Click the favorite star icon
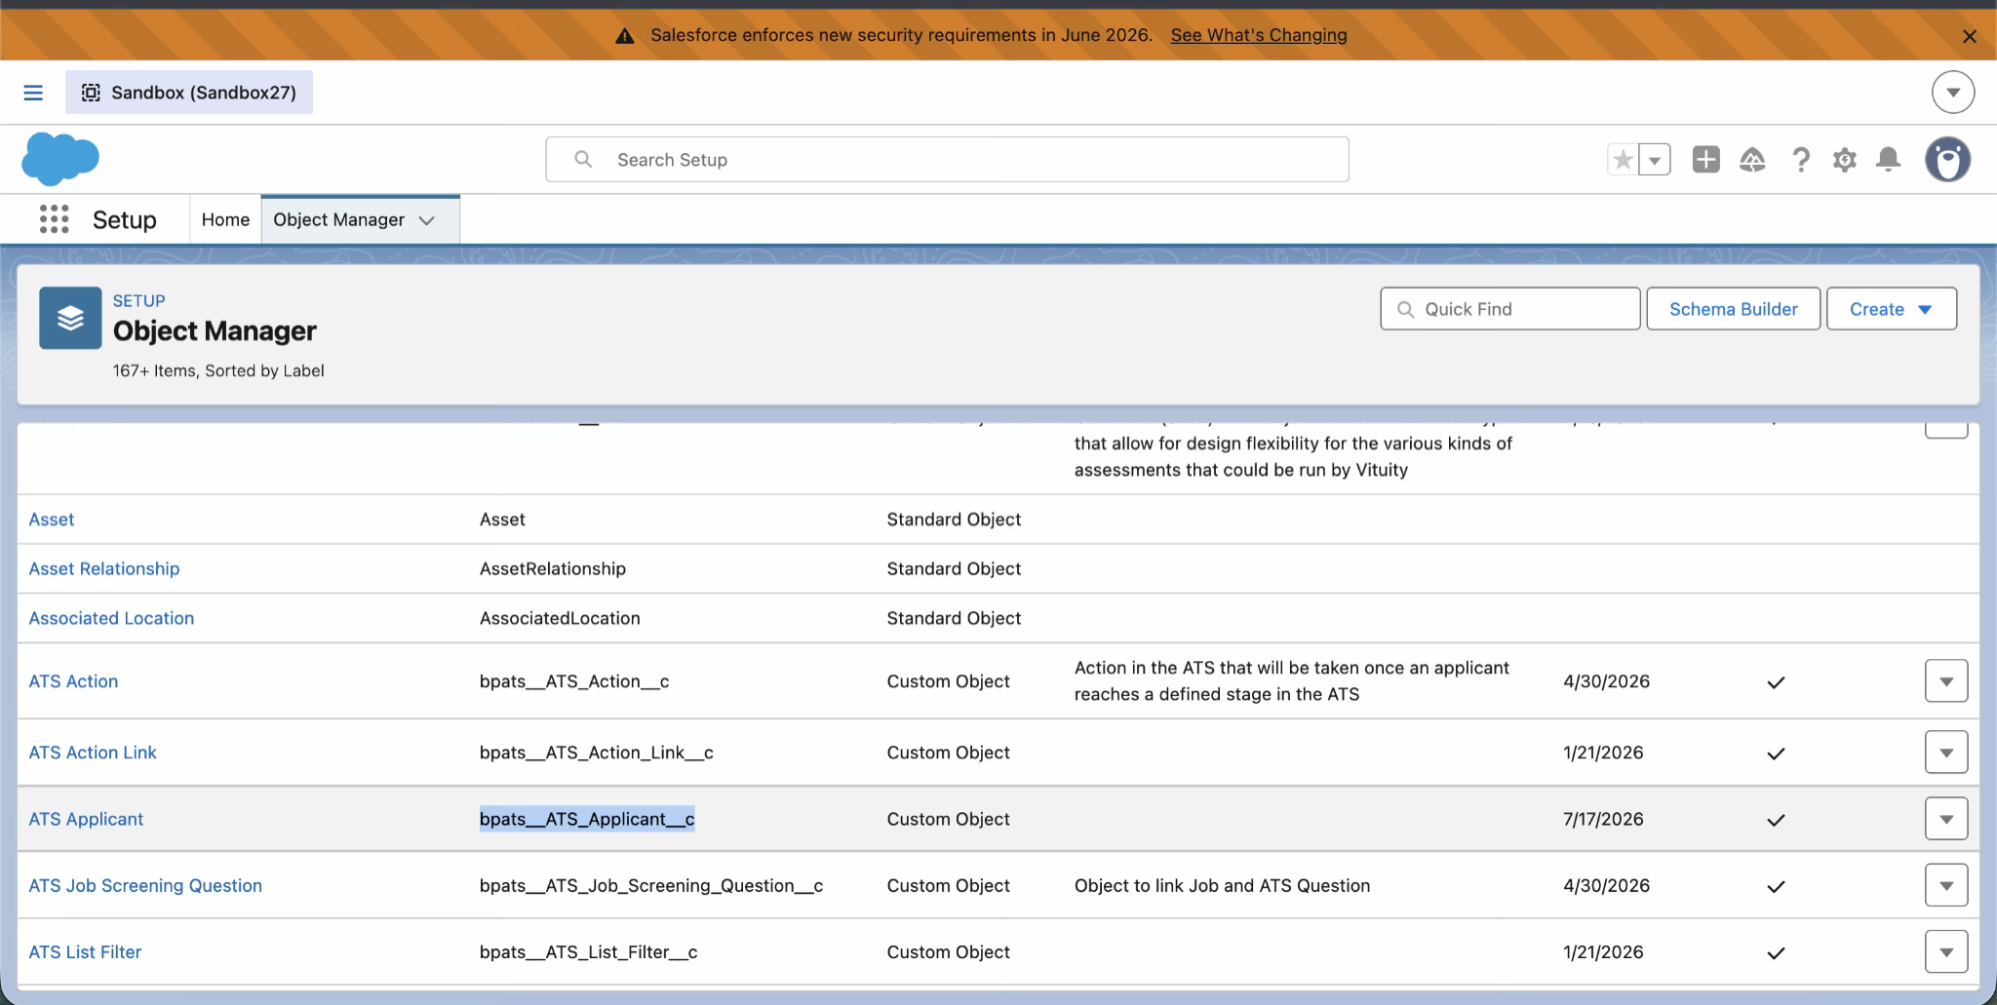 [x=1624, y=160]
